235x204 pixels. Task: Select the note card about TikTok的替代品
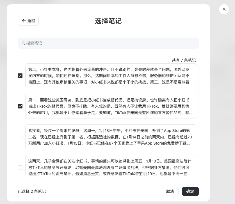(110, 106)
